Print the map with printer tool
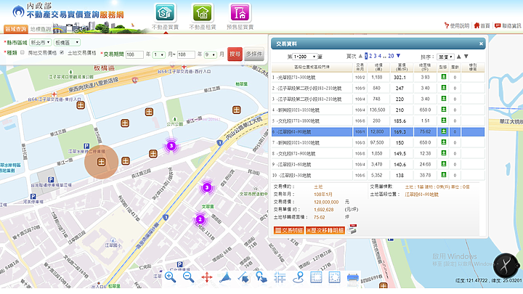The image size is (523, 294). tap(352, 278)
